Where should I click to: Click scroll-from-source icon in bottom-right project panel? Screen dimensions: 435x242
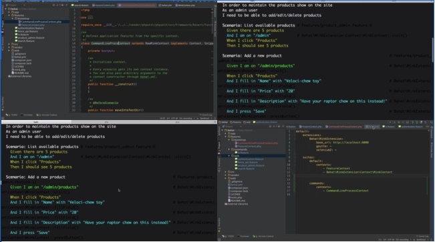pyautogui.click(x=270, y=127)
